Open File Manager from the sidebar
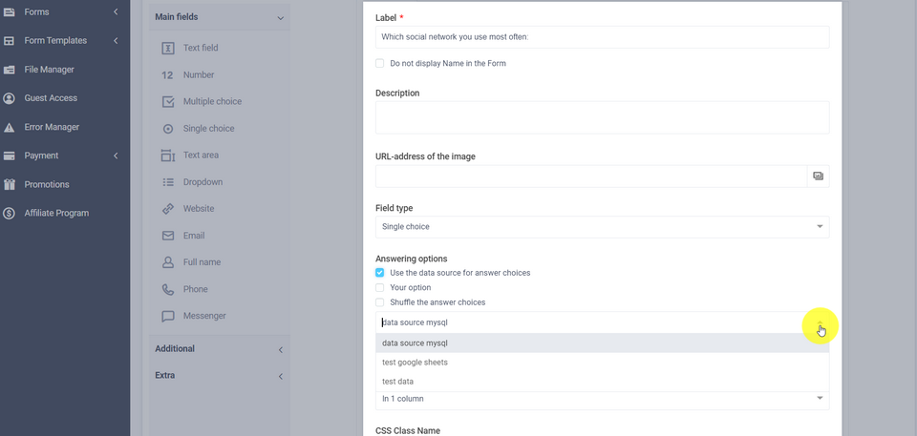917x436 pixels. pos(49,70)
